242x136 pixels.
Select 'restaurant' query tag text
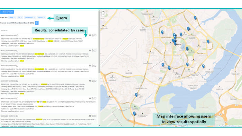pyautogui.click(x=29, y=17)
